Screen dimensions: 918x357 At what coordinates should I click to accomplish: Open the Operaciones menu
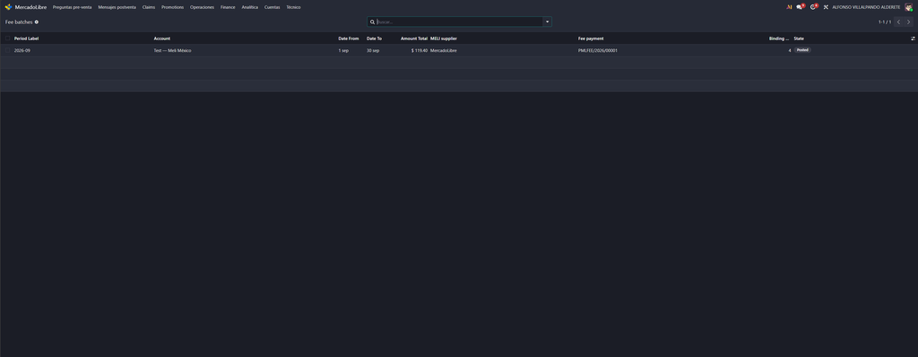point(202,7)
